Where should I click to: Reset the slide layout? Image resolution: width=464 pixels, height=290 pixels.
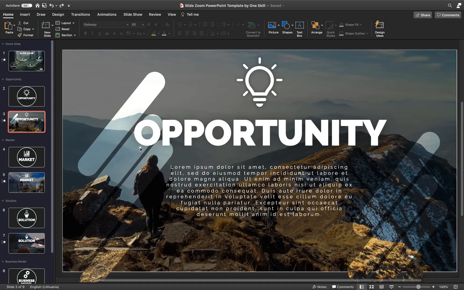(63, 29)
